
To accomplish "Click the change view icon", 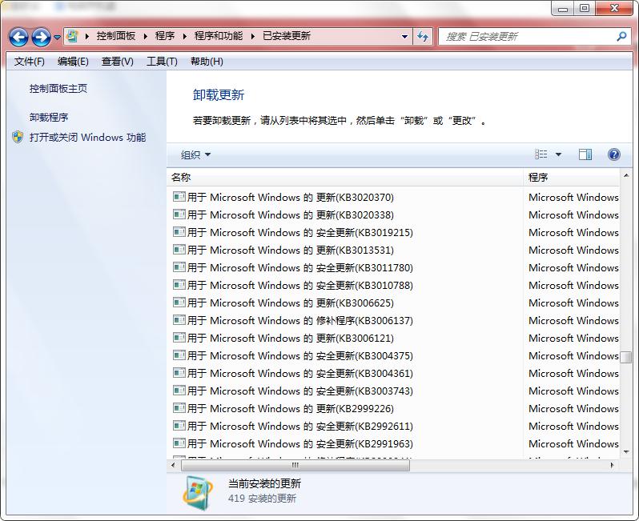I will tap(541, 154).
